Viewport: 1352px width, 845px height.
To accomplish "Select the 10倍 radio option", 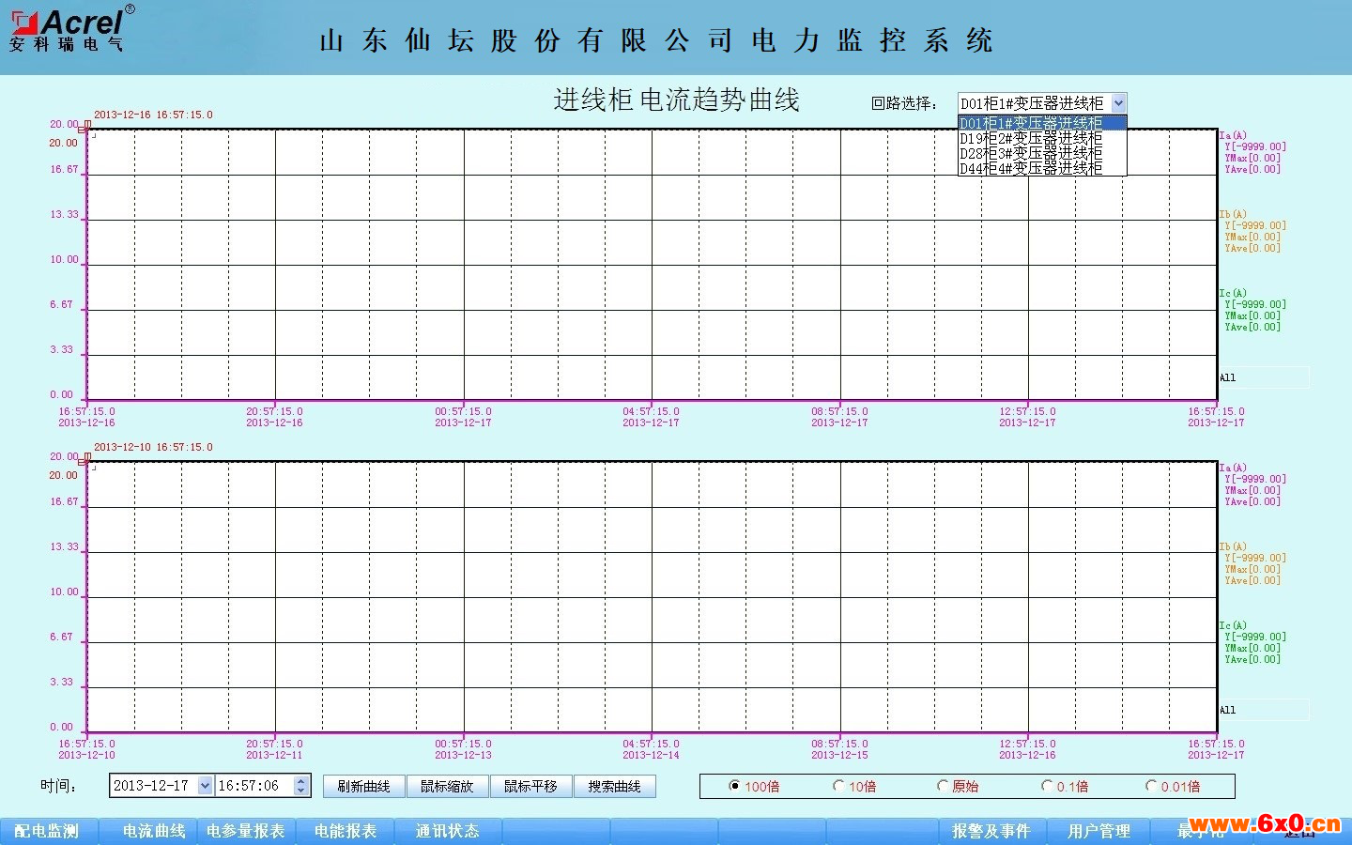I will (x=838, y=786).
